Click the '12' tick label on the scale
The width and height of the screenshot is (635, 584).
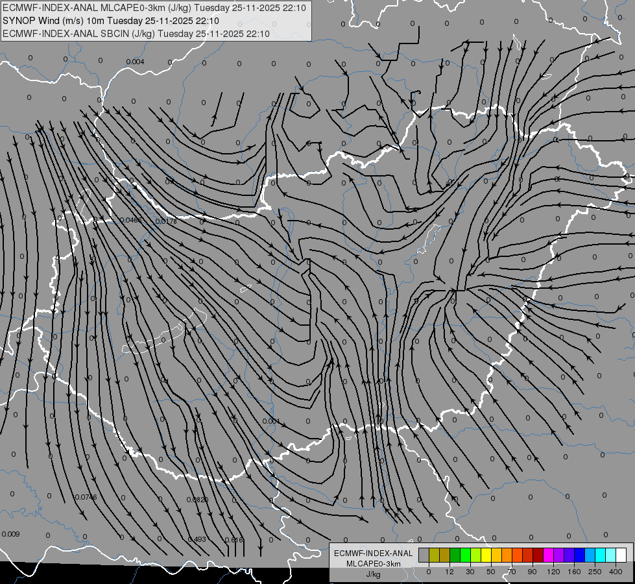tap(449, 572)
